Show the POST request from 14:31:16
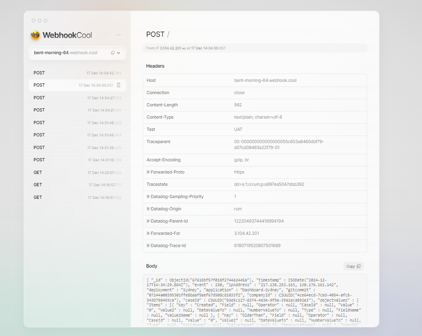The width and height of the screenshot is (422, 336). (77, 160)
